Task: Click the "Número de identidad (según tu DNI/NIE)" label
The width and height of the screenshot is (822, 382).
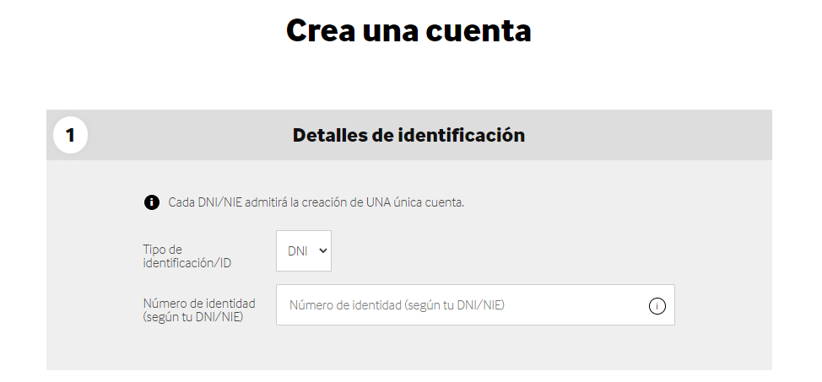Action: click(x=199, y=309)
